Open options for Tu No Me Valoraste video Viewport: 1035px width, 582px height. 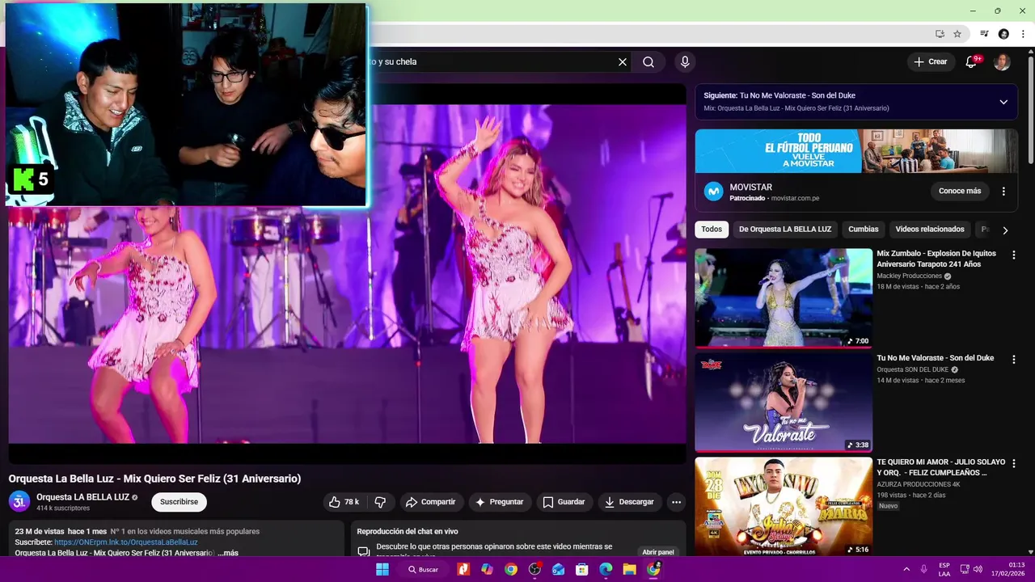point(1014,359)
